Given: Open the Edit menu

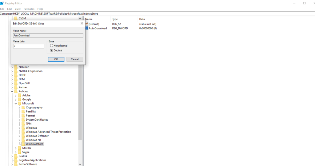Looking at the screenshot, I should click(10, 9).
